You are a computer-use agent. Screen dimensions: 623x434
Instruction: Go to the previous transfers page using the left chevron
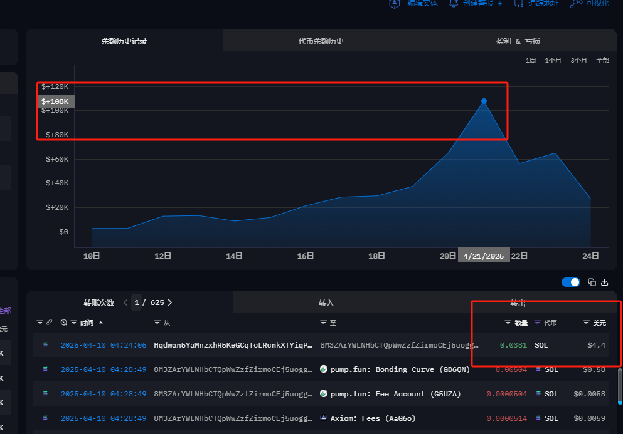coord(125,302)
